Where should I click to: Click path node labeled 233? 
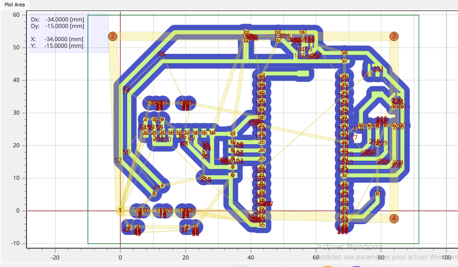[367, 74]
